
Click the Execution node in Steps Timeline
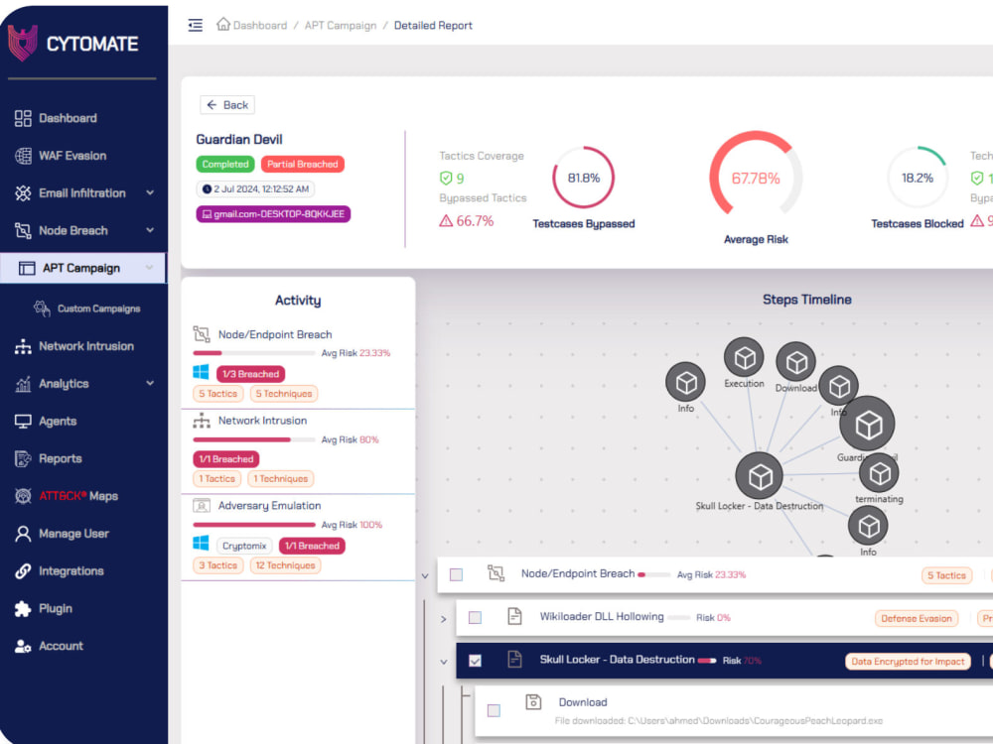[x=744, y=357]
